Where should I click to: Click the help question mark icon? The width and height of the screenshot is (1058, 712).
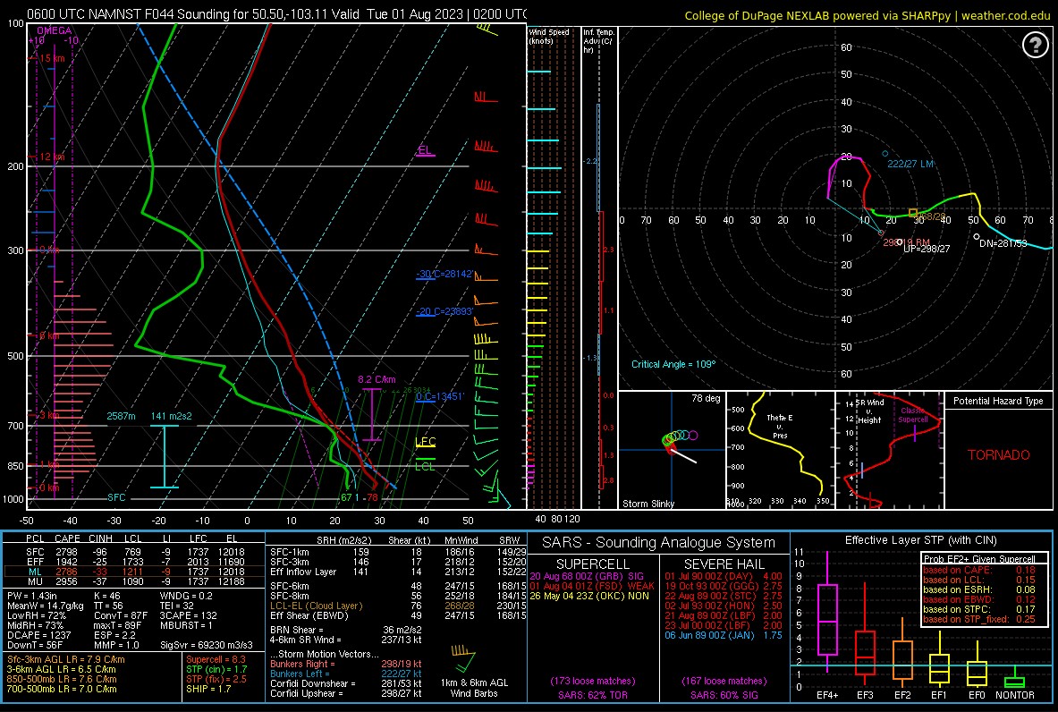coord(1035,45)
